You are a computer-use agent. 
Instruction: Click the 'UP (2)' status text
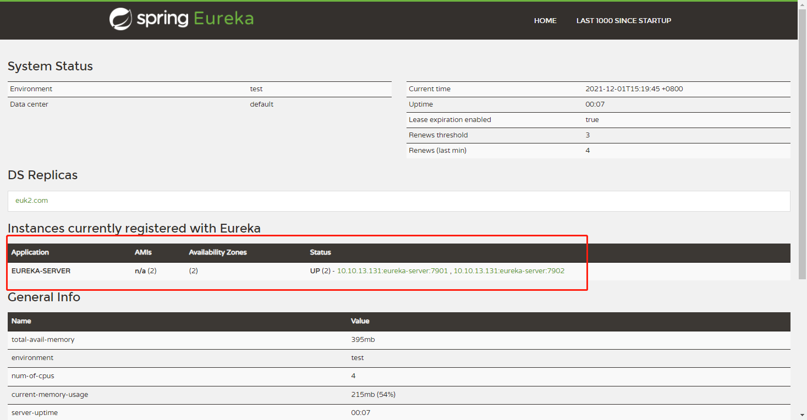point(320,271)
